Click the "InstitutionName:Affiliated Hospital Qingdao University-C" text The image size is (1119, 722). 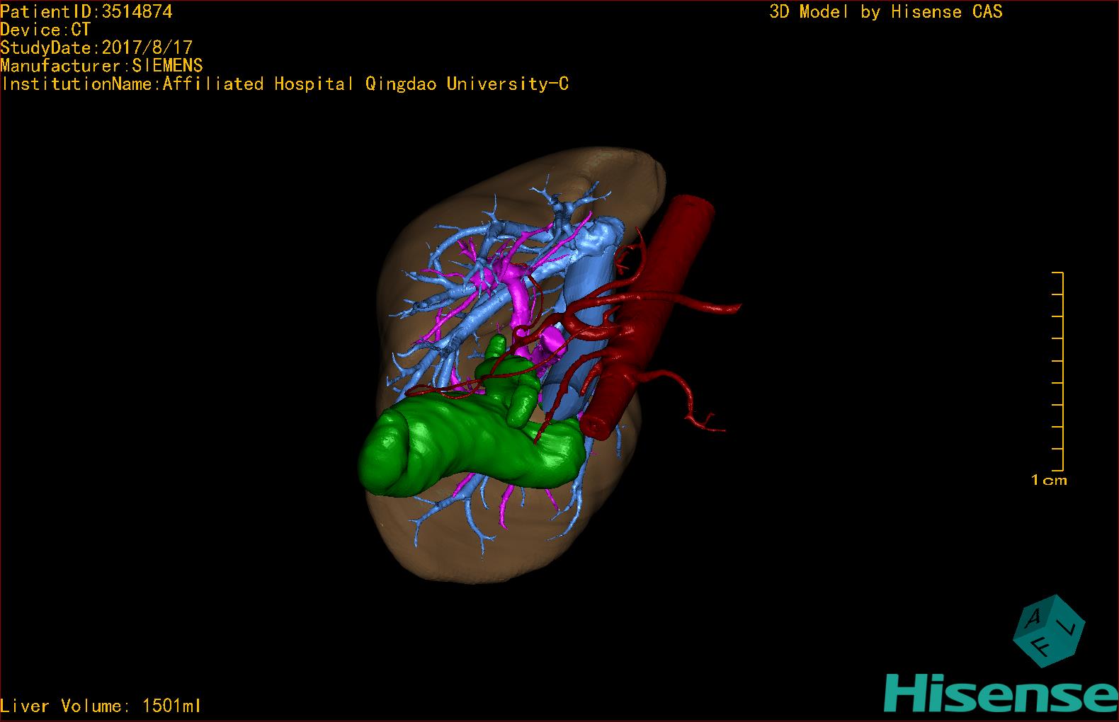click(285, 84)
